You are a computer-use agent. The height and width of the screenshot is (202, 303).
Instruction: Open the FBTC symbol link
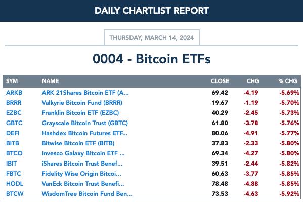(14, 174)
